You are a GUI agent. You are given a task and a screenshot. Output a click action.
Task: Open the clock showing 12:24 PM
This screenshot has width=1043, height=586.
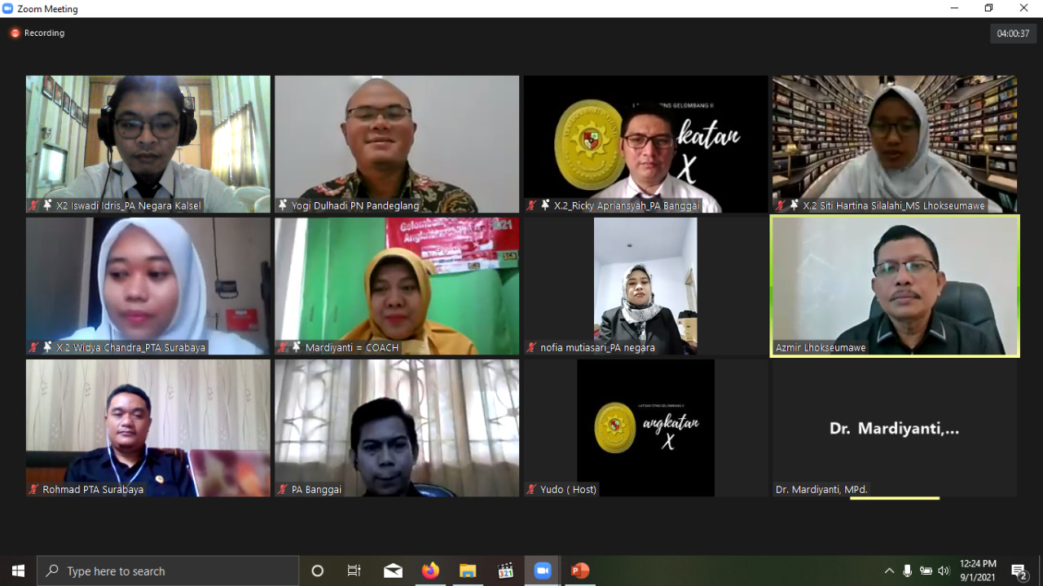(978, 571)
